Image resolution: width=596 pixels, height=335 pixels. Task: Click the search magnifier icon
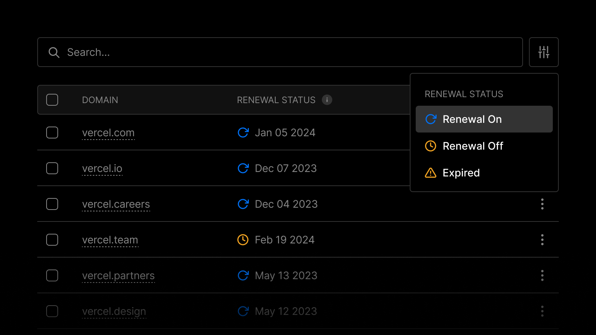click(x=54, y=52)
